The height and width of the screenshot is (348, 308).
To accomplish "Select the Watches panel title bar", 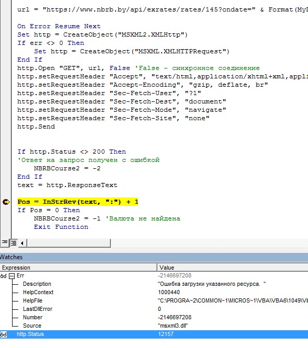I will [x=154, y=257].
